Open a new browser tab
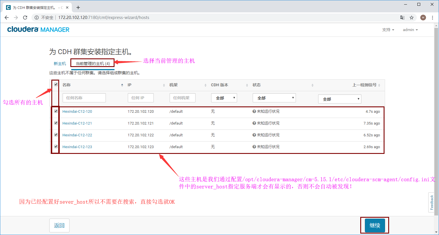The image size is (439, 235). [78, 7]
